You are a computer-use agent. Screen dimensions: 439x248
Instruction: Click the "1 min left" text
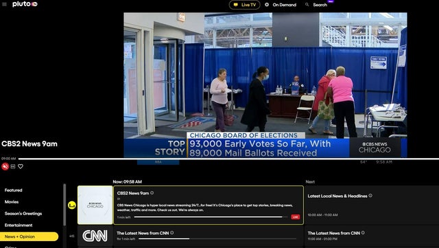(123, 217)
